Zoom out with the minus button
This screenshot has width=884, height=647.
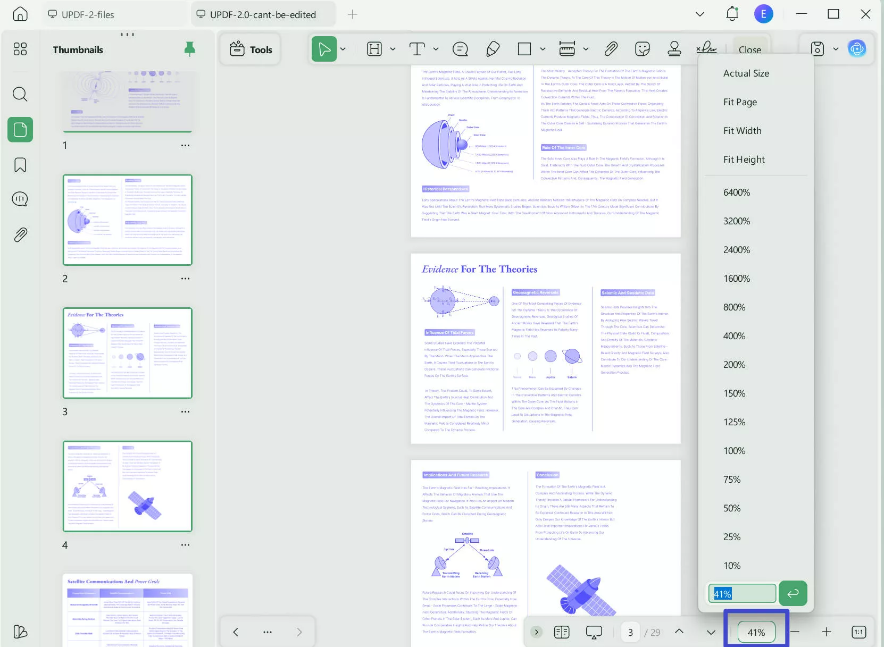[795, 632]
